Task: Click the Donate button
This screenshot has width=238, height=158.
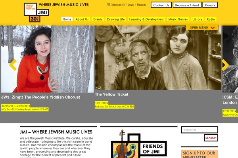Action: coord(210,5)
